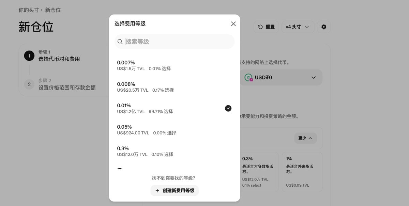This screenshot has width=409, height=206.
Task: Click 找不到你要找的等级? text
Action: click(x=173, y=178)
